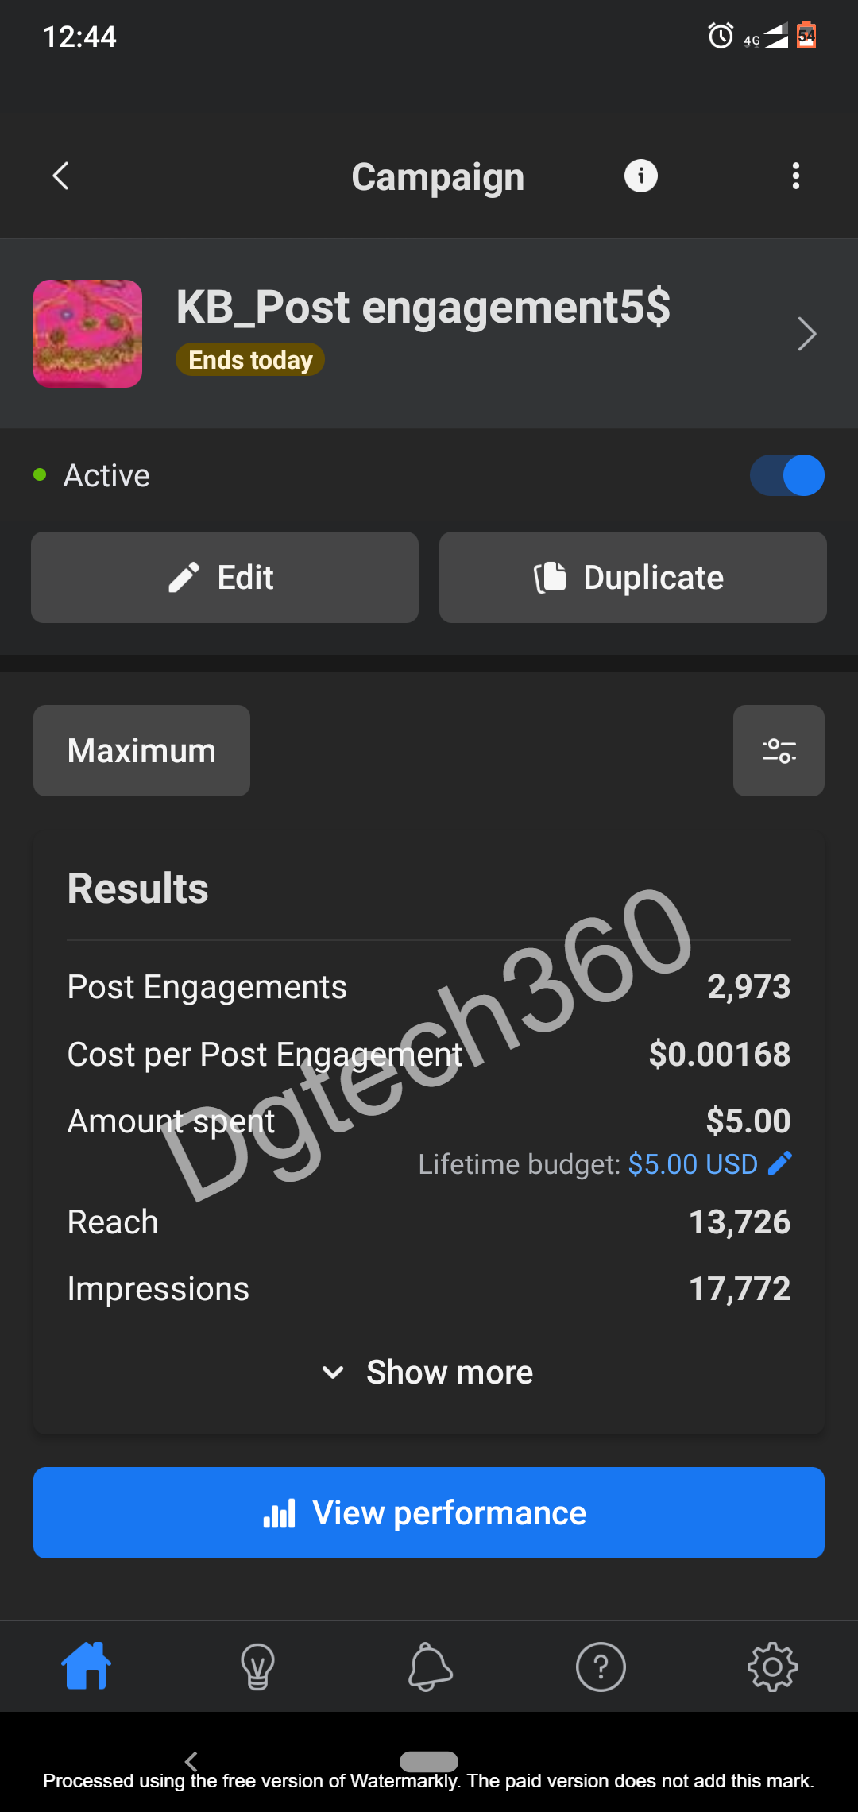Viewport: 858px width, 1812px height.
Task: Tap the back arrow in Campaign header
Action: 60,176
